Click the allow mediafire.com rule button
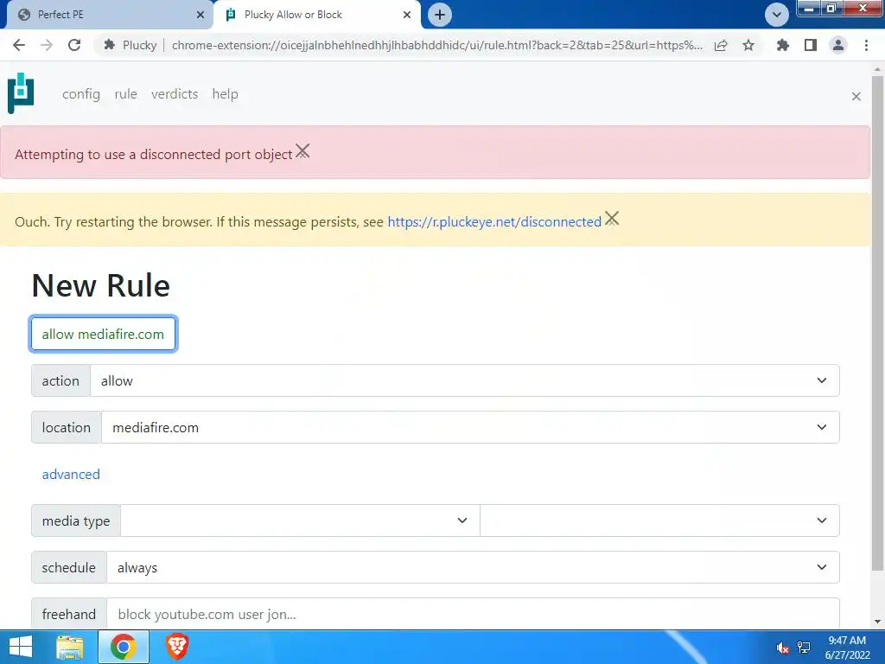Viewport: 885px width, 664px height. 104,334
